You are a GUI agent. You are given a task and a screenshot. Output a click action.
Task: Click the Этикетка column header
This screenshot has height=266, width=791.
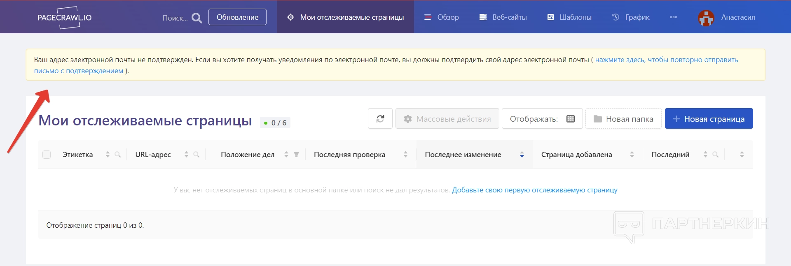click(78, 155)
